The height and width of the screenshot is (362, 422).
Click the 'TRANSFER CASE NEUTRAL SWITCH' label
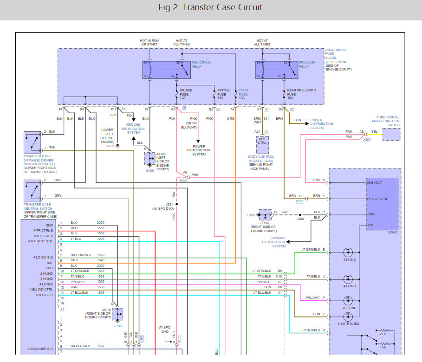tap(38, 207)
